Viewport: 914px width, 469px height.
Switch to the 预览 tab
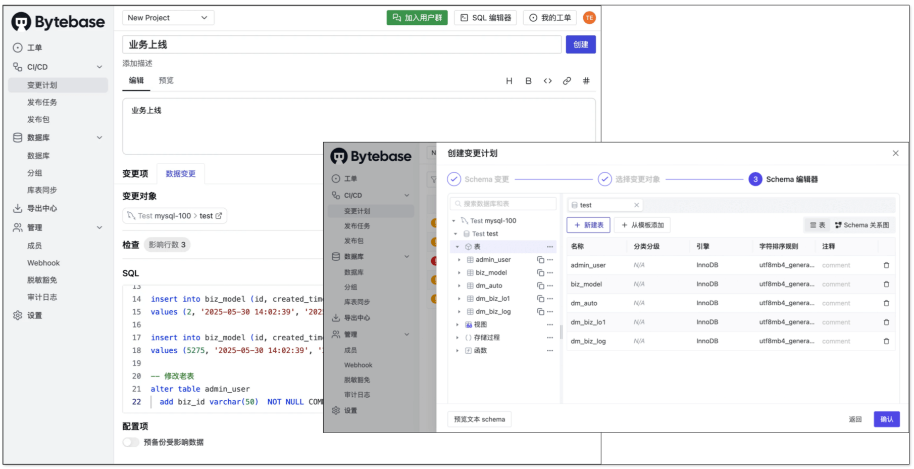166,80
